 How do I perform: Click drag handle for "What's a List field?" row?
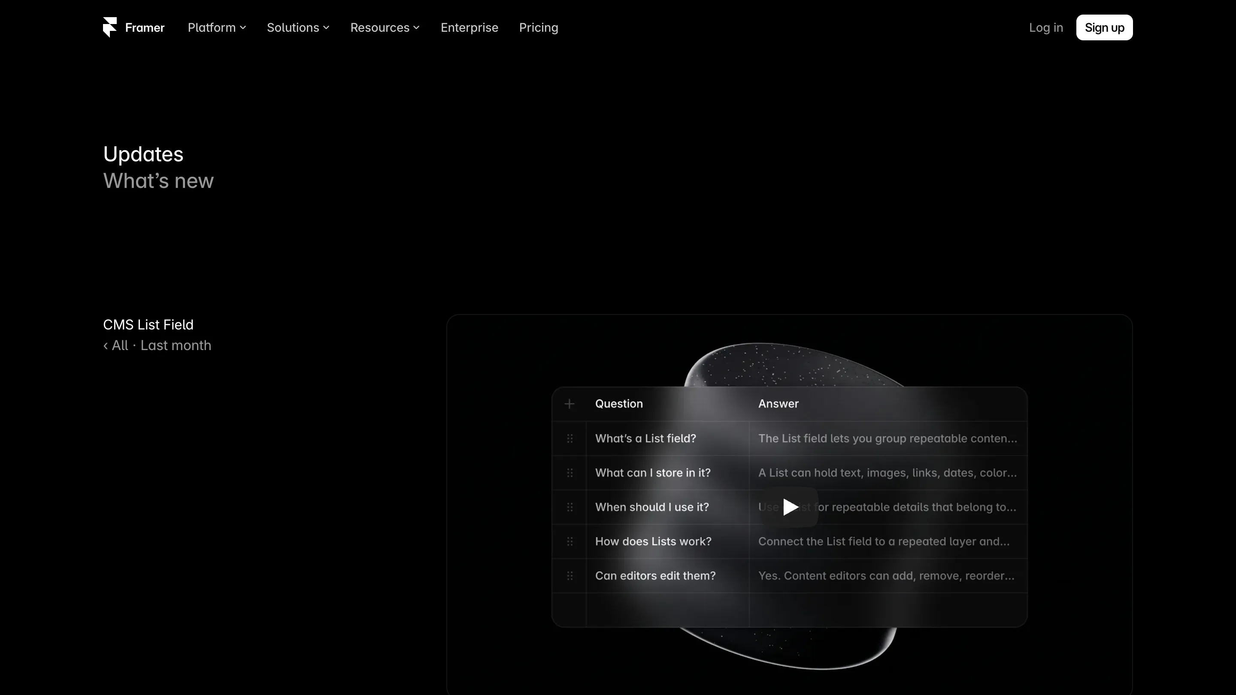[x=570, y=438]
